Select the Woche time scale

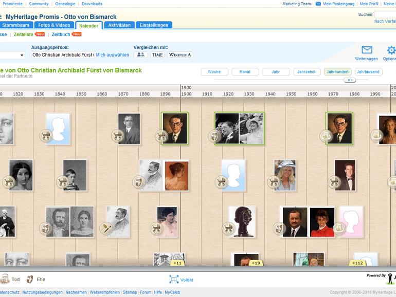click(214, 71)
